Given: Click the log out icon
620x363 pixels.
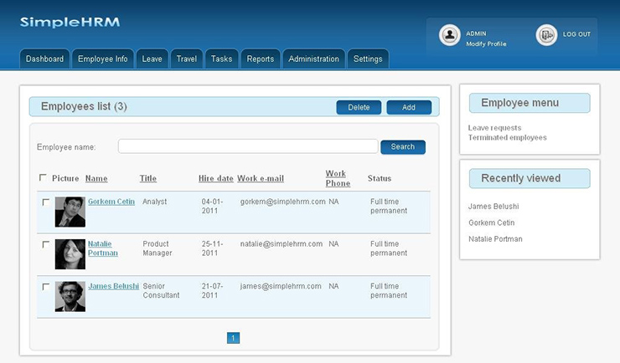Looking at the screenshot, I should pos(546,35).
